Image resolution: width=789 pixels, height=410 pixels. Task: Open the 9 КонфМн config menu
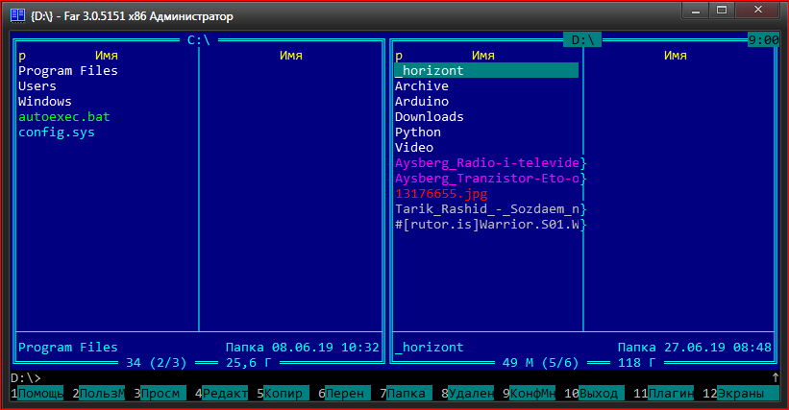(x=531, y=394)
